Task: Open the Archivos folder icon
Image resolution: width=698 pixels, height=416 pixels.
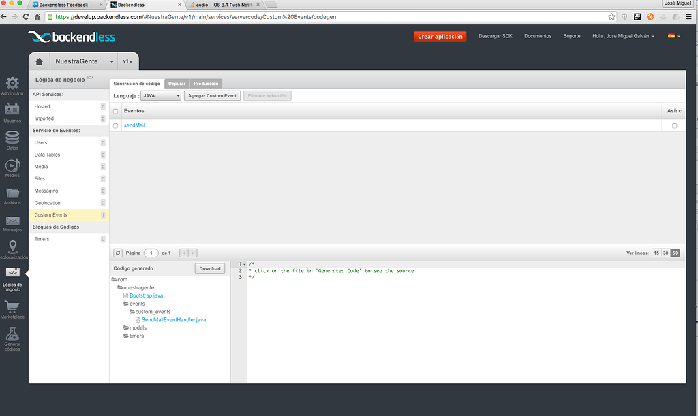Action: pyautogui.click(x=12, y=193)
